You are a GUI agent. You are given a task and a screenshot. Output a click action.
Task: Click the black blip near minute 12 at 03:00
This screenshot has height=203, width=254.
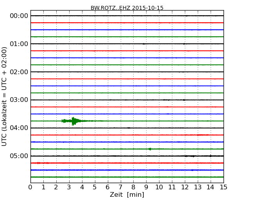[184, 100]
